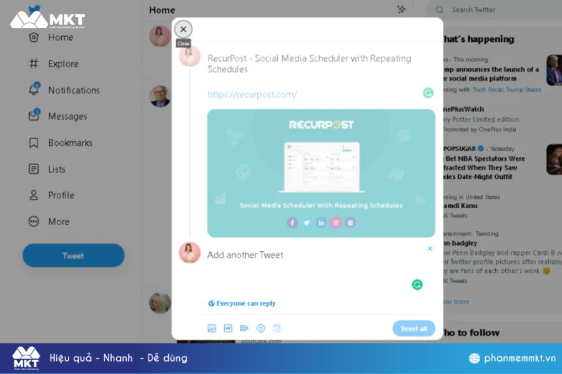
Task: Click the first tweet text RecurPost - Social Media Scheduler
Action: coord(309,64)
